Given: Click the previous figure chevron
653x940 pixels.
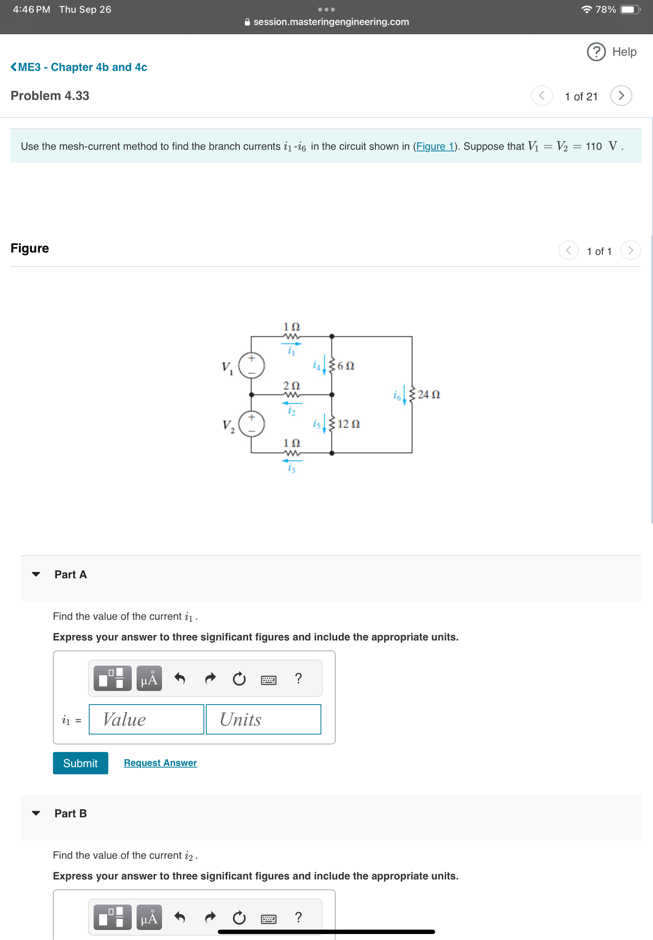Looking at the screenshot, I should [x=569, y=251].
